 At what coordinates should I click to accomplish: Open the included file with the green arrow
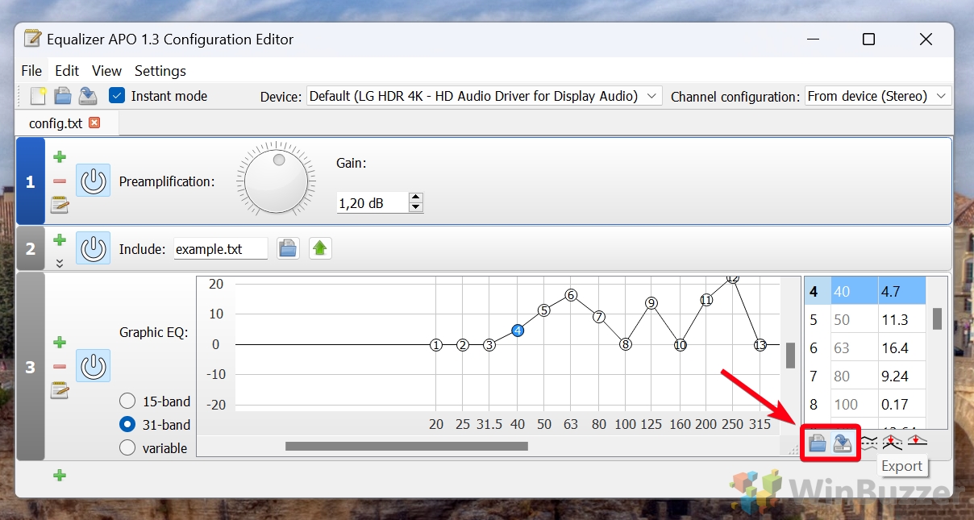pos(321,248)
